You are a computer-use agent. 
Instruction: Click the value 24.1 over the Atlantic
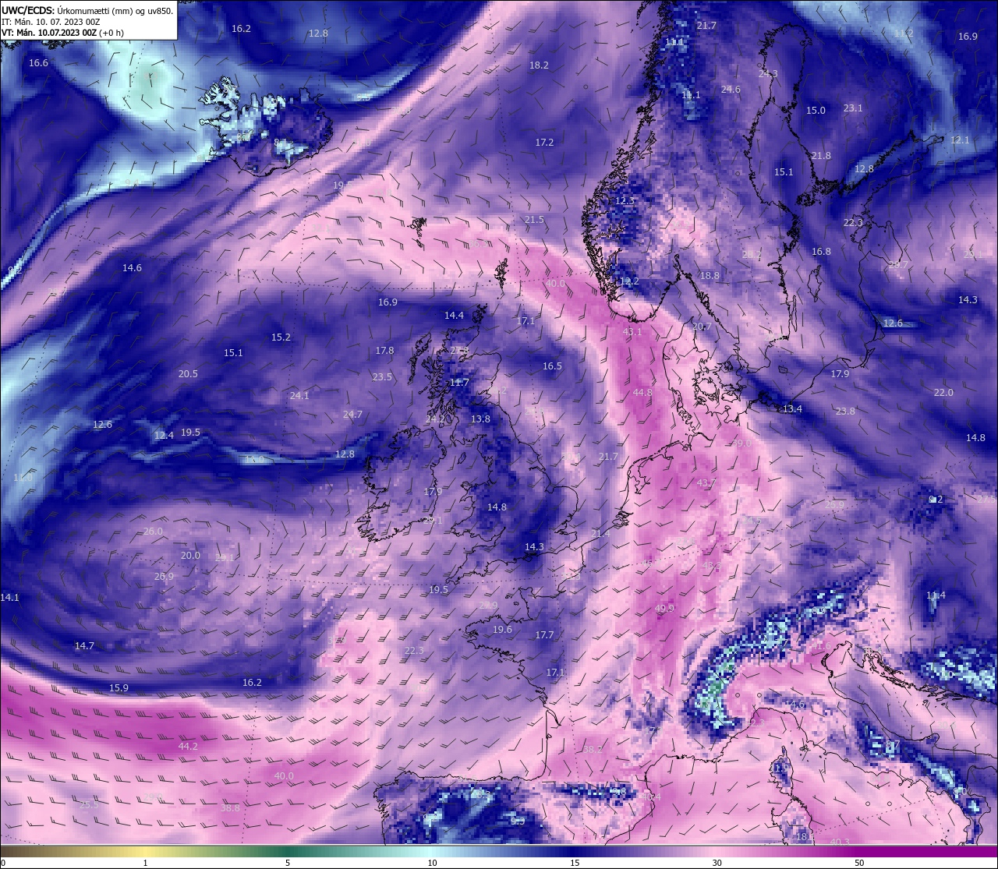tap(299, 396)
